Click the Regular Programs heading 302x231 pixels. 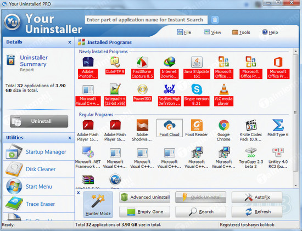[96, 115]
